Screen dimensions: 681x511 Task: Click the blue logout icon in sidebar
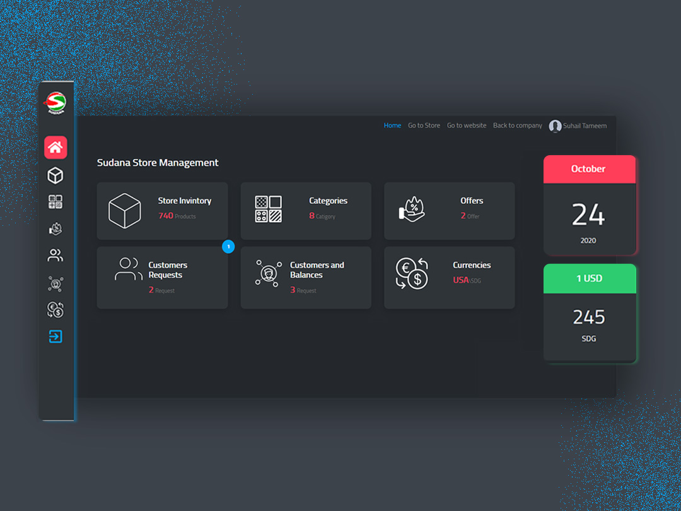coord(55,336)
